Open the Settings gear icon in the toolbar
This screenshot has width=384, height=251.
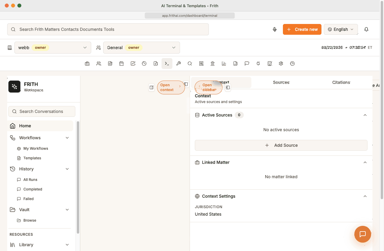click(x=281, y=63)
